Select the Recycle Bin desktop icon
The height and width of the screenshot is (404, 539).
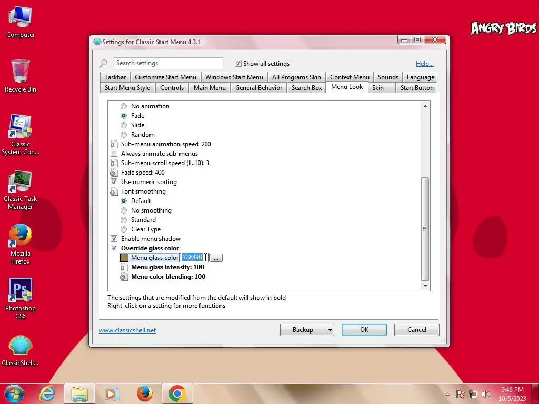[21, 76]
